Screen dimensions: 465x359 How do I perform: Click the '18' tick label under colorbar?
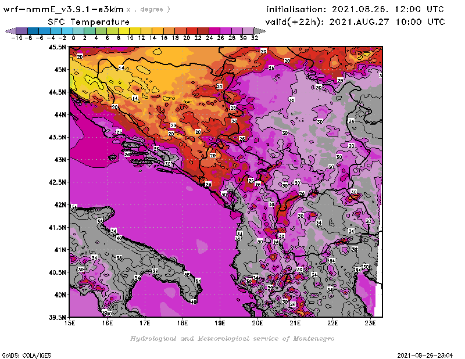(x=176, y=38)
